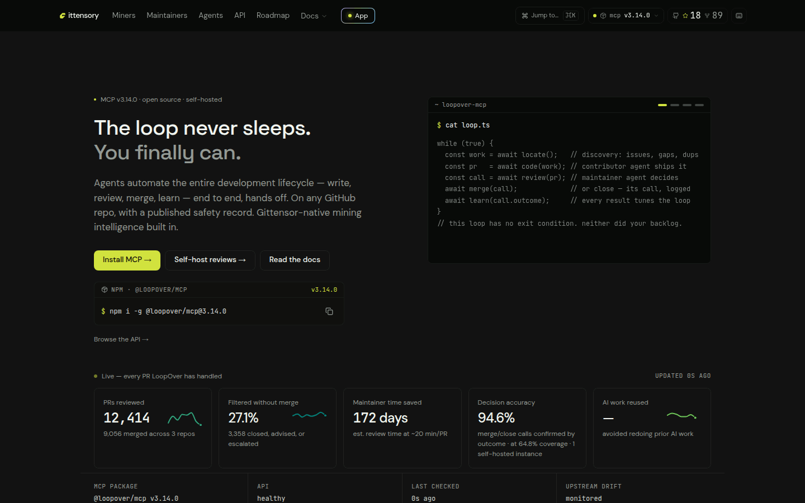The height and width of the screenshot is (503, 805).
Task: Click the "@loopover/mcp v3.14.0" MCP package status
Action: [x=136, y=499]
